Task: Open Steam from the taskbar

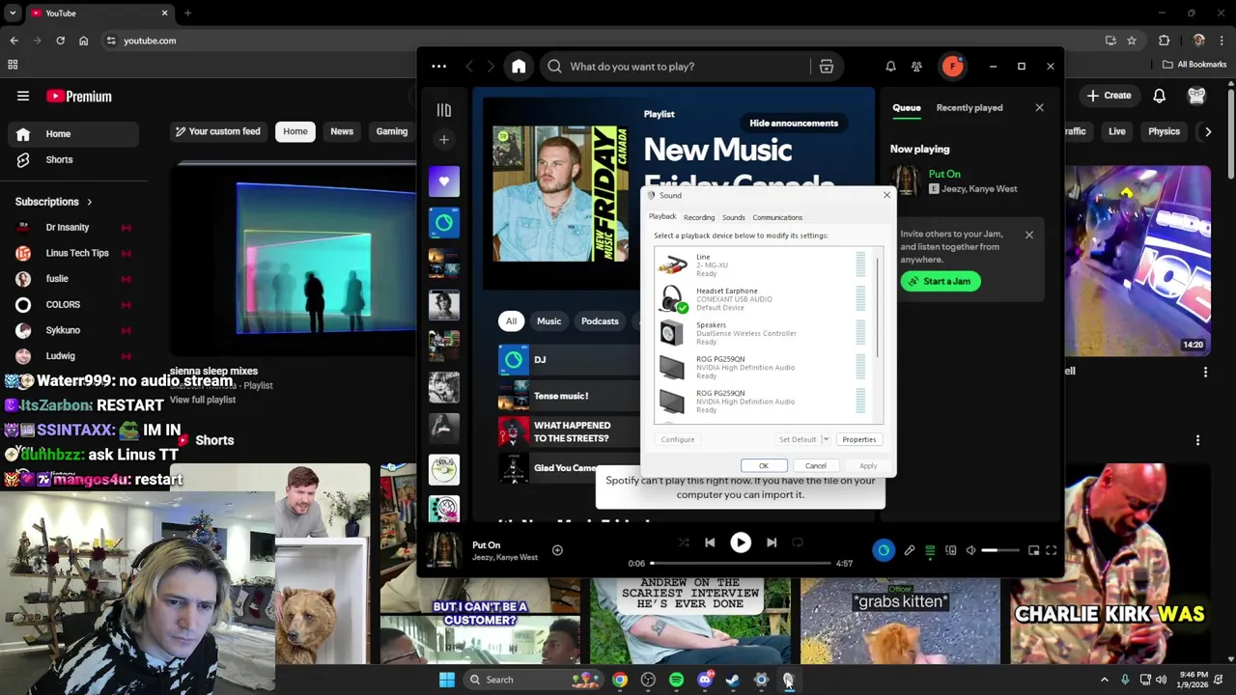Action: (x=732, y=680)
